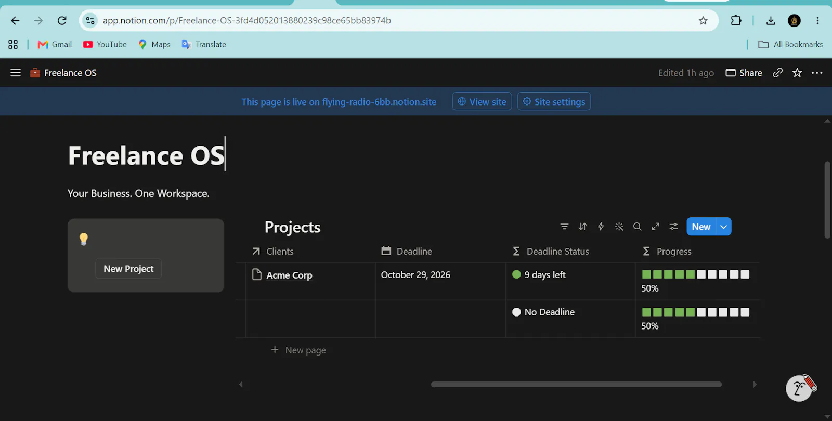The image size is (832, 421).
Task: Search the Projects database
Action: tap(637, 227)
